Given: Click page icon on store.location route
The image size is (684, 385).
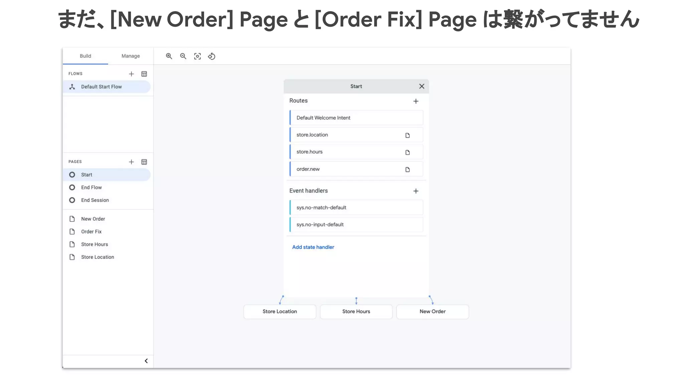Looking at the screenshot, I should tap(407, 135).
